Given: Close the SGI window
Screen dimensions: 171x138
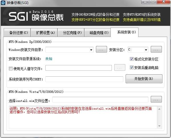Looking at the screenshot, I should coord(164,2).
